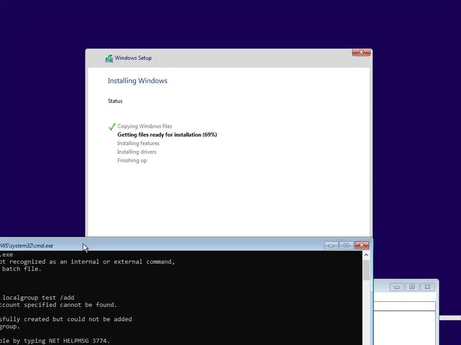Click 'ccount specified cannot be found.' line
Image resolution: width=461 pixels, height=345 pixels.
[x=59, y=305]
